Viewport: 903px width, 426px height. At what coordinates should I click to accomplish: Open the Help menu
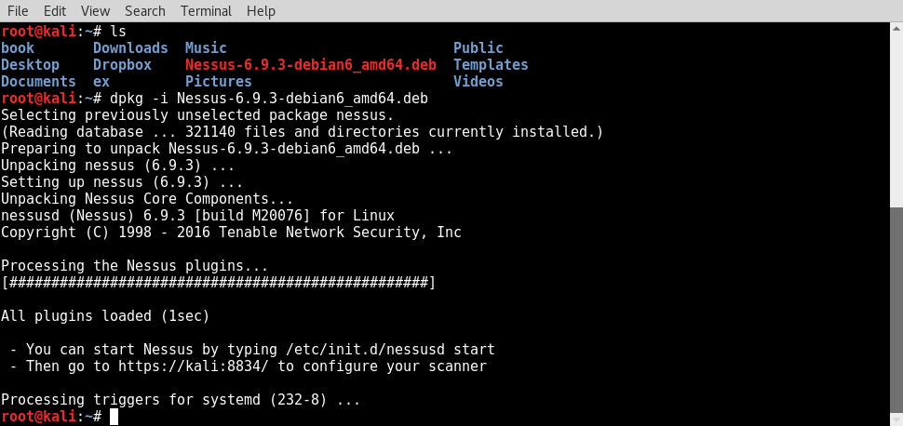point(261,11)
